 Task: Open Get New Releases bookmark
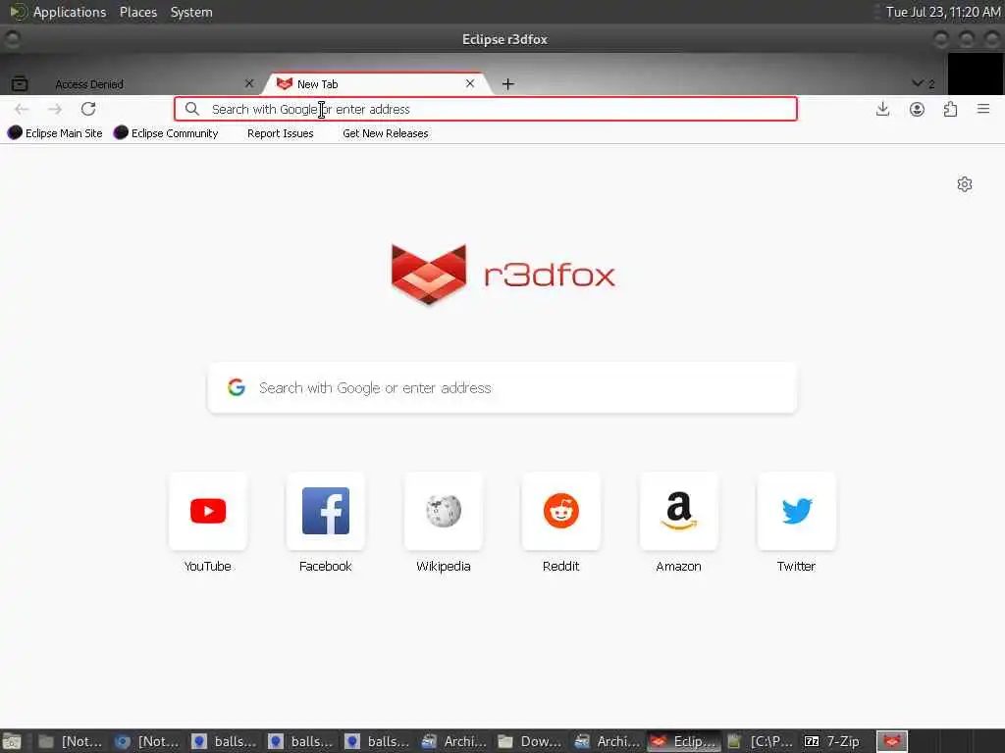coord(385,133)
